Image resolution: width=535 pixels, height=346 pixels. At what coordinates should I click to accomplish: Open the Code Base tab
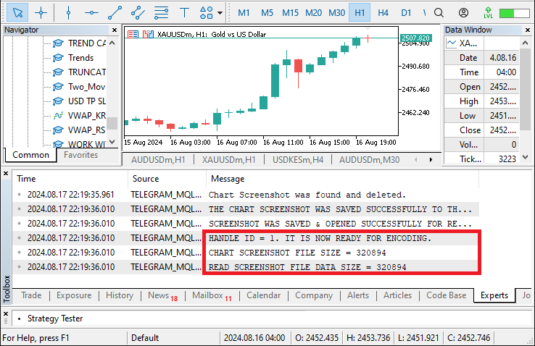click(447, 295)
